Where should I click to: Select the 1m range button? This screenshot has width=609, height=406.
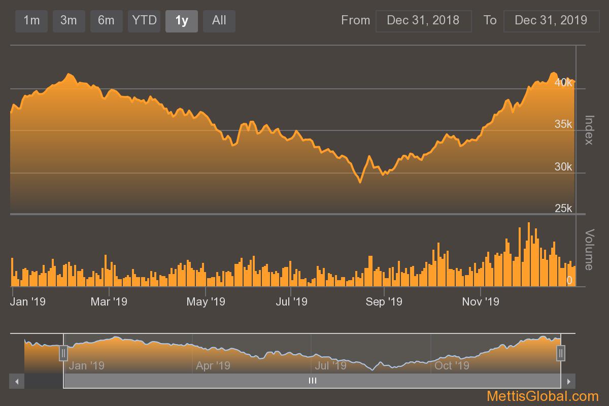31,21
